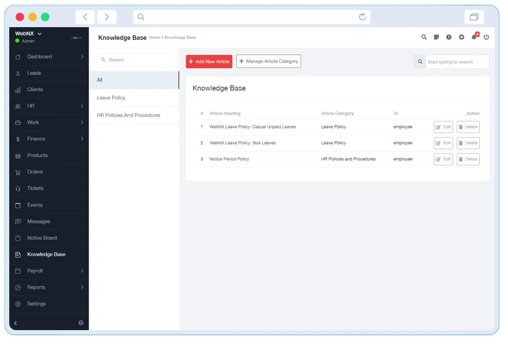Edit the Casual Unpaid Leaves article
Screen dimensions: 508x346
pos(443,127)
